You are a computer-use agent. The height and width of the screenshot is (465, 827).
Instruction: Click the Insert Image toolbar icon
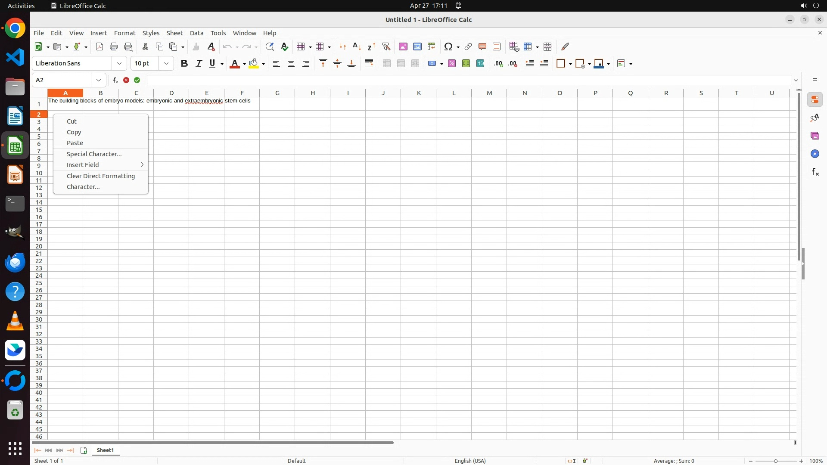[x=403, y=46]
